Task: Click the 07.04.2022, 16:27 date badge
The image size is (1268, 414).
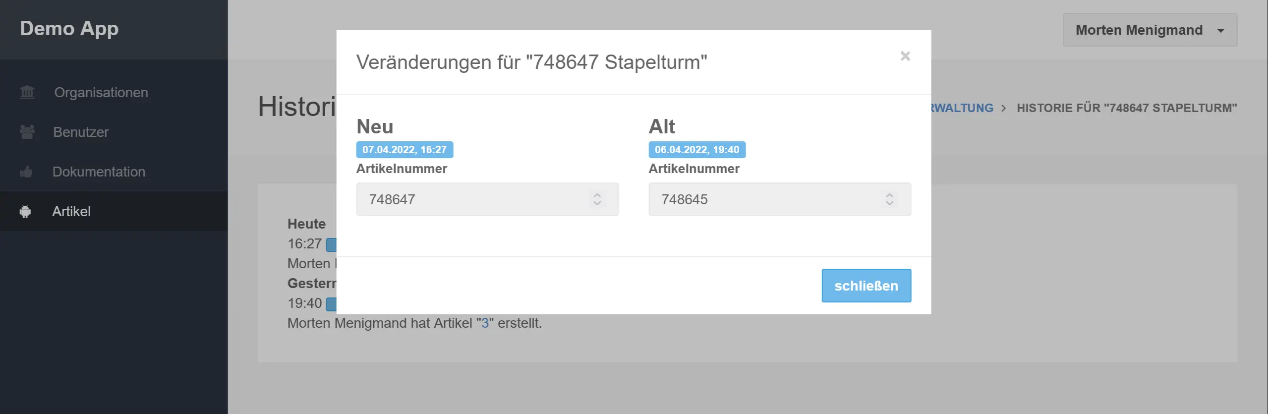Action: click(x=404, y=150)
